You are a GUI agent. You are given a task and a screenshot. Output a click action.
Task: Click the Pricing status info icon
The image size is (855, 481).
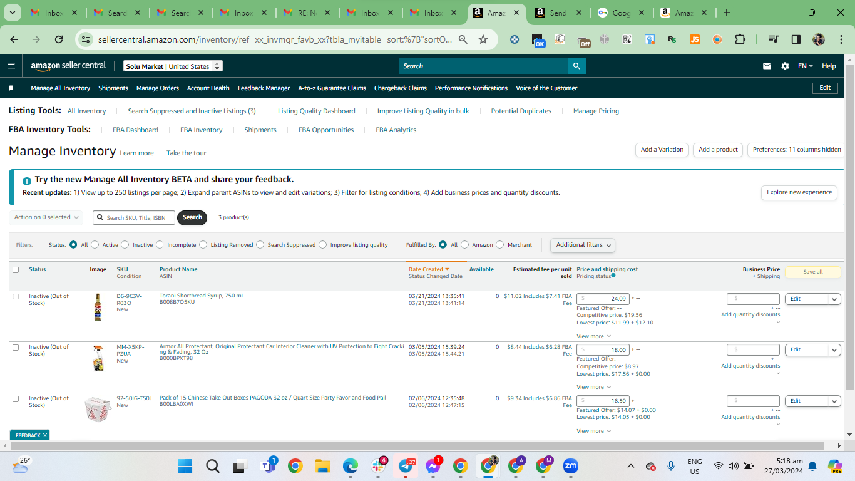[613, 276]
